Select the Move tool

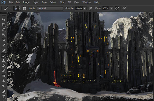coord(4,19)
